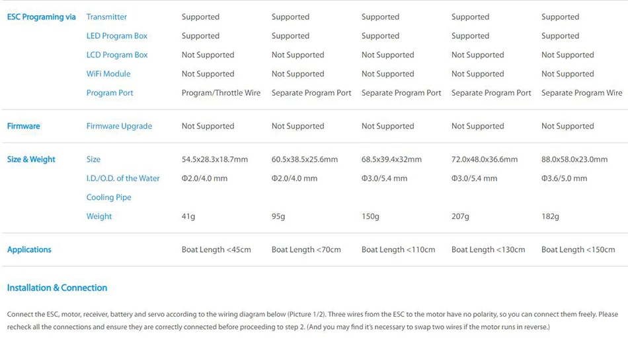Click the Applications section heading
Image resolution: width=628 pixels, height=343 pixels.
pyautogui.click(x=29, y=250)
